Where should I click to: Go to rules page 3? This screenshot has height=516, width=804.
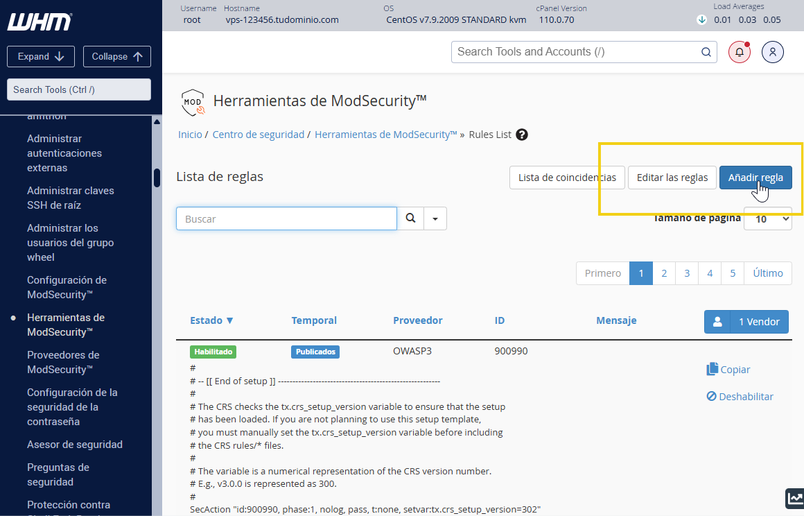[687, 273]
